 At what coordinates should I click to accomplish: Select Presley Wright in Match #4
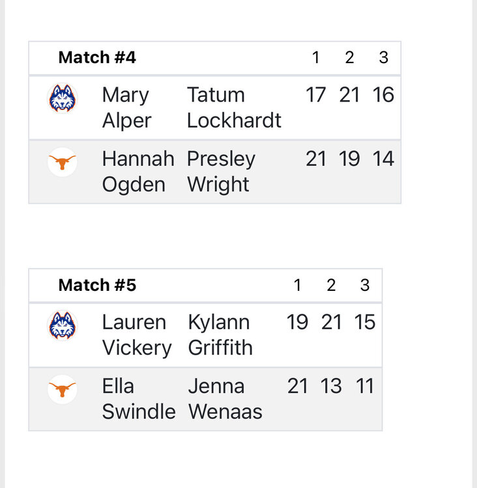221,171
